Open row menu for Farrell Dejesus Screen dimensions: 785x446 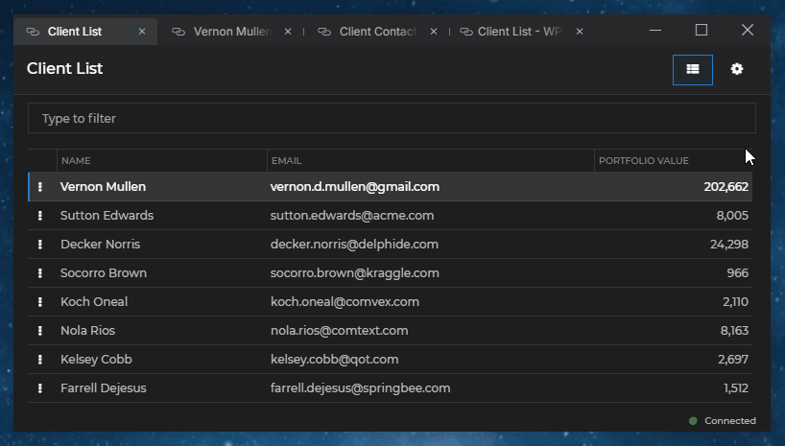[x=40, y=388]
